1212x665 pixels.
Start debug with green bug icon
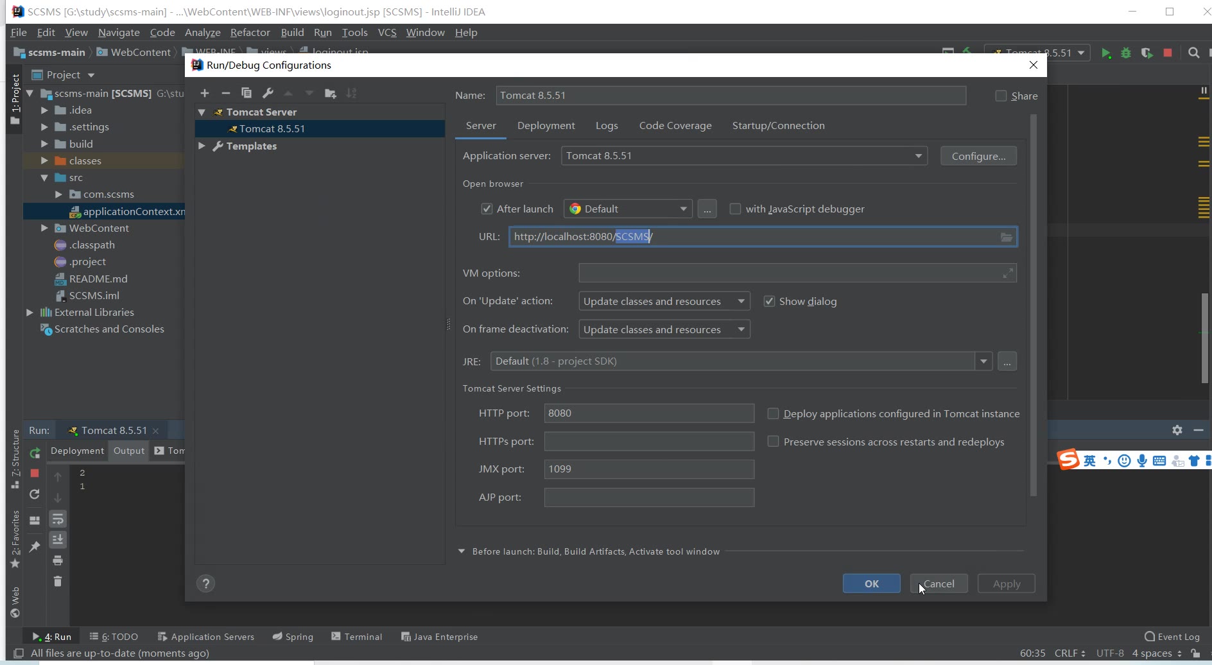click(x=1126, y=53)
